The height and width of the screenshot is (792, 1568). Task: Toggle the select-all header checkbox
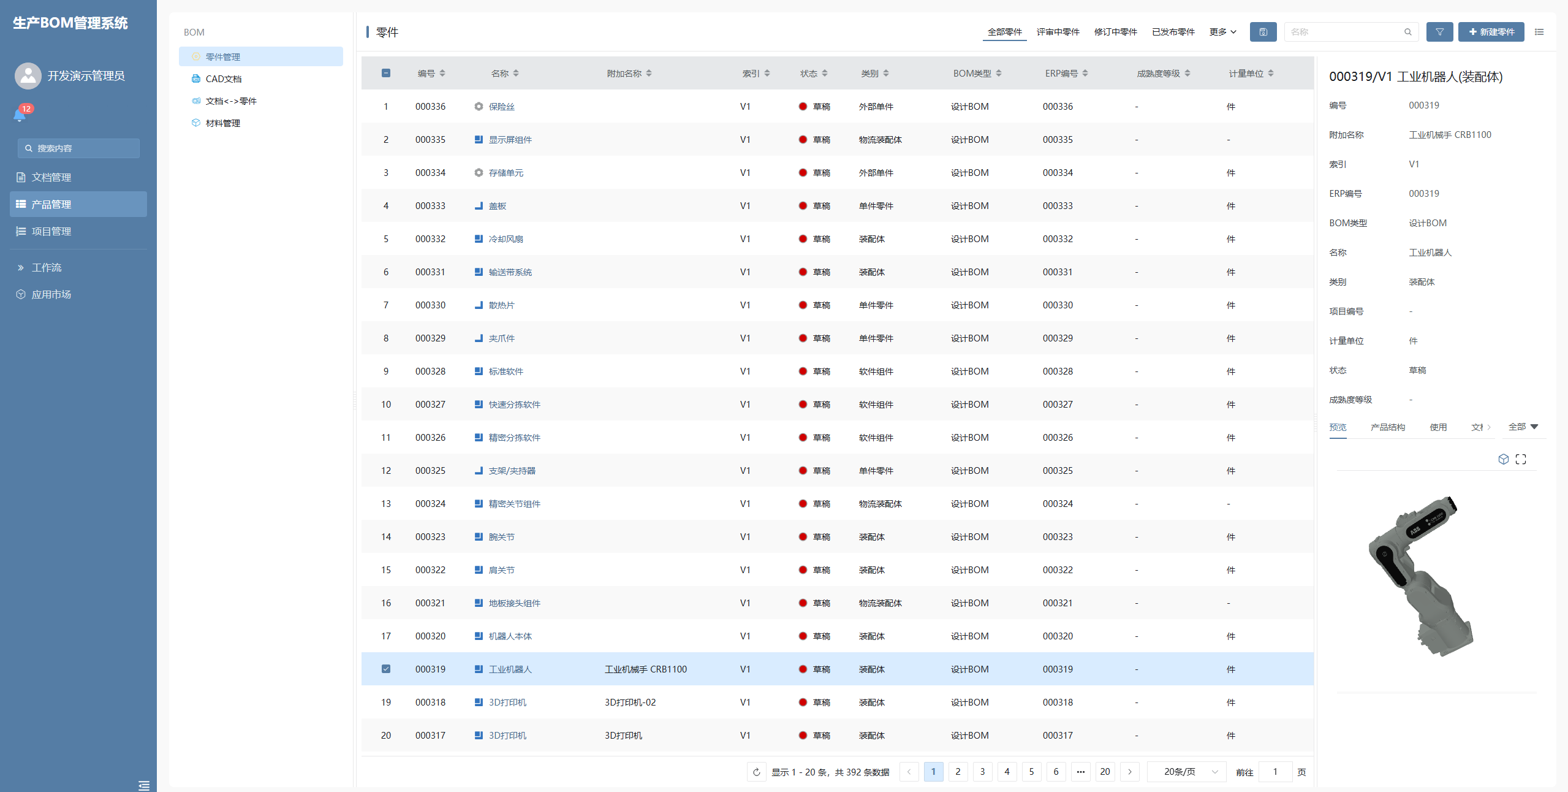click(x=386, y=73)
